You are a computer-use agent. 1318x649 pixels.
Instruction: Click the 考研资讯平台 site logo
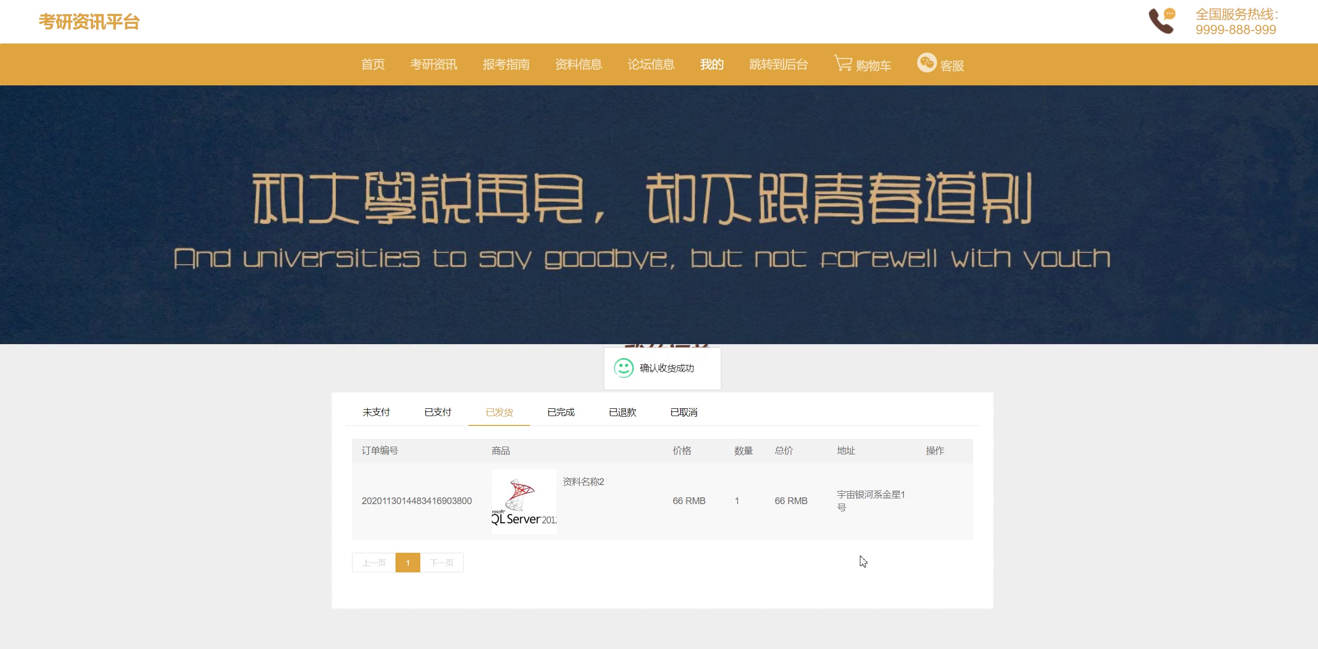click(89, 21)
